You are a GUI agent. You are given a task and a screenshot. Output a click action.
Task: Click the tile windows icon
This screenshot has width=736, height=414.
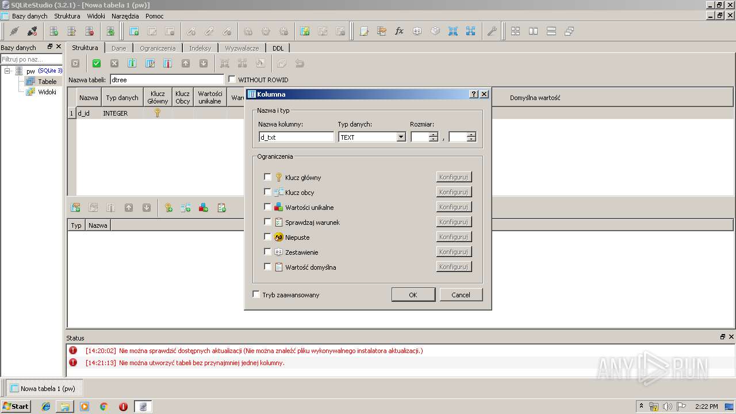515,31
